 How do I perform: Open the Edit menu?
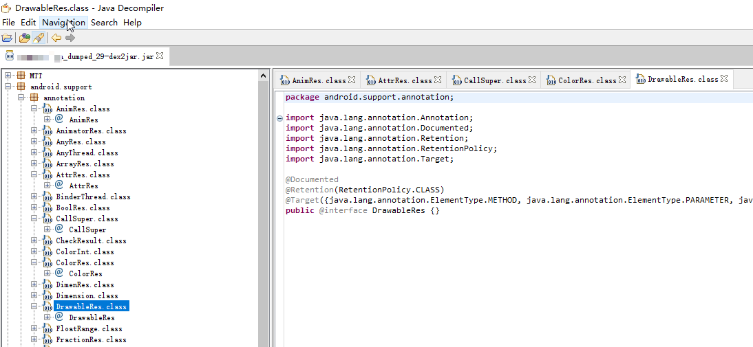pos(28,23)
